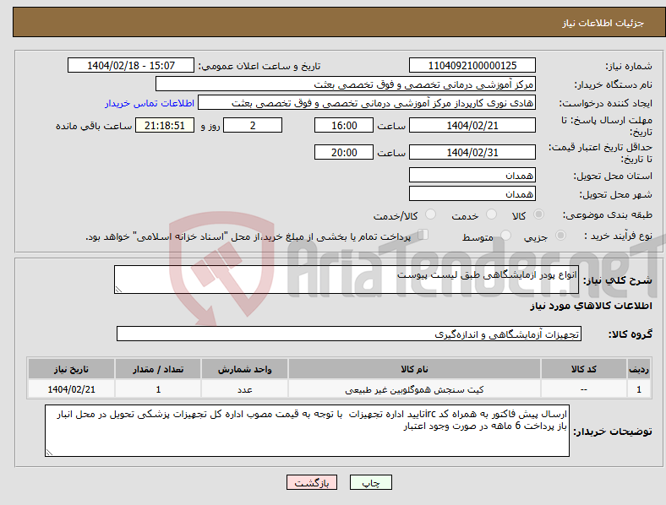The height and width of the screenshot is (505, 666).
Task: Click the remaining time 21:18:51 field
Action: pyautogui.click(x=165, y=125)
